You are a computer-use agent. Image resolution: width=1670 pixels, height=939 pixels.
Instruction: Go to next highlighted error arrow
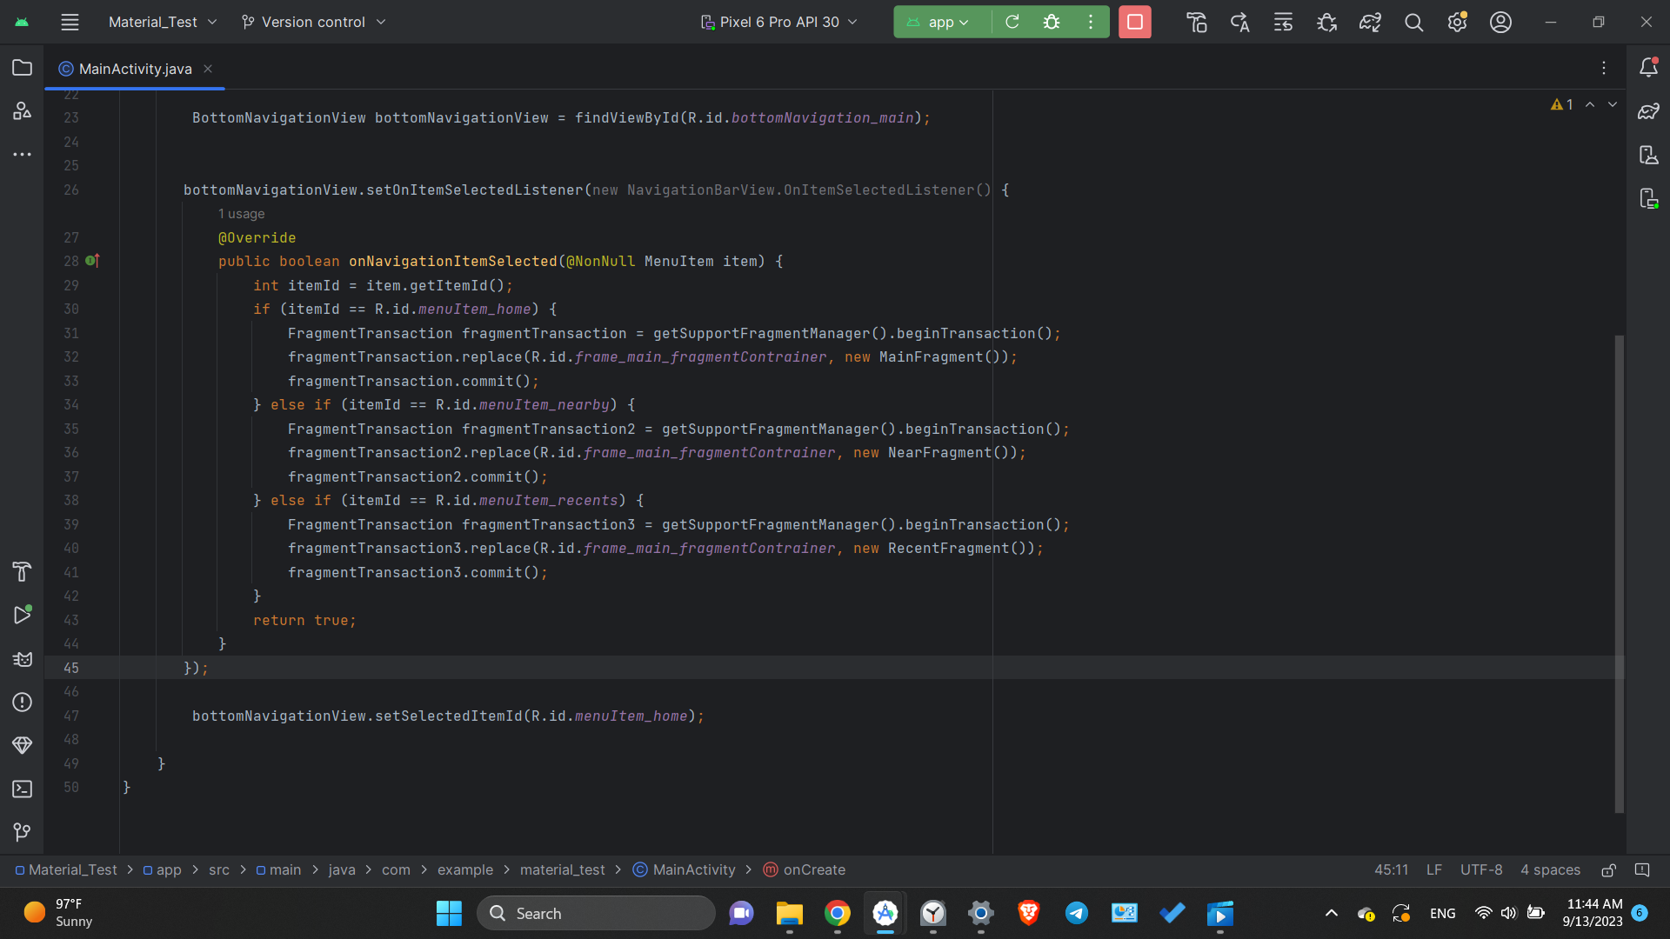1613,104
